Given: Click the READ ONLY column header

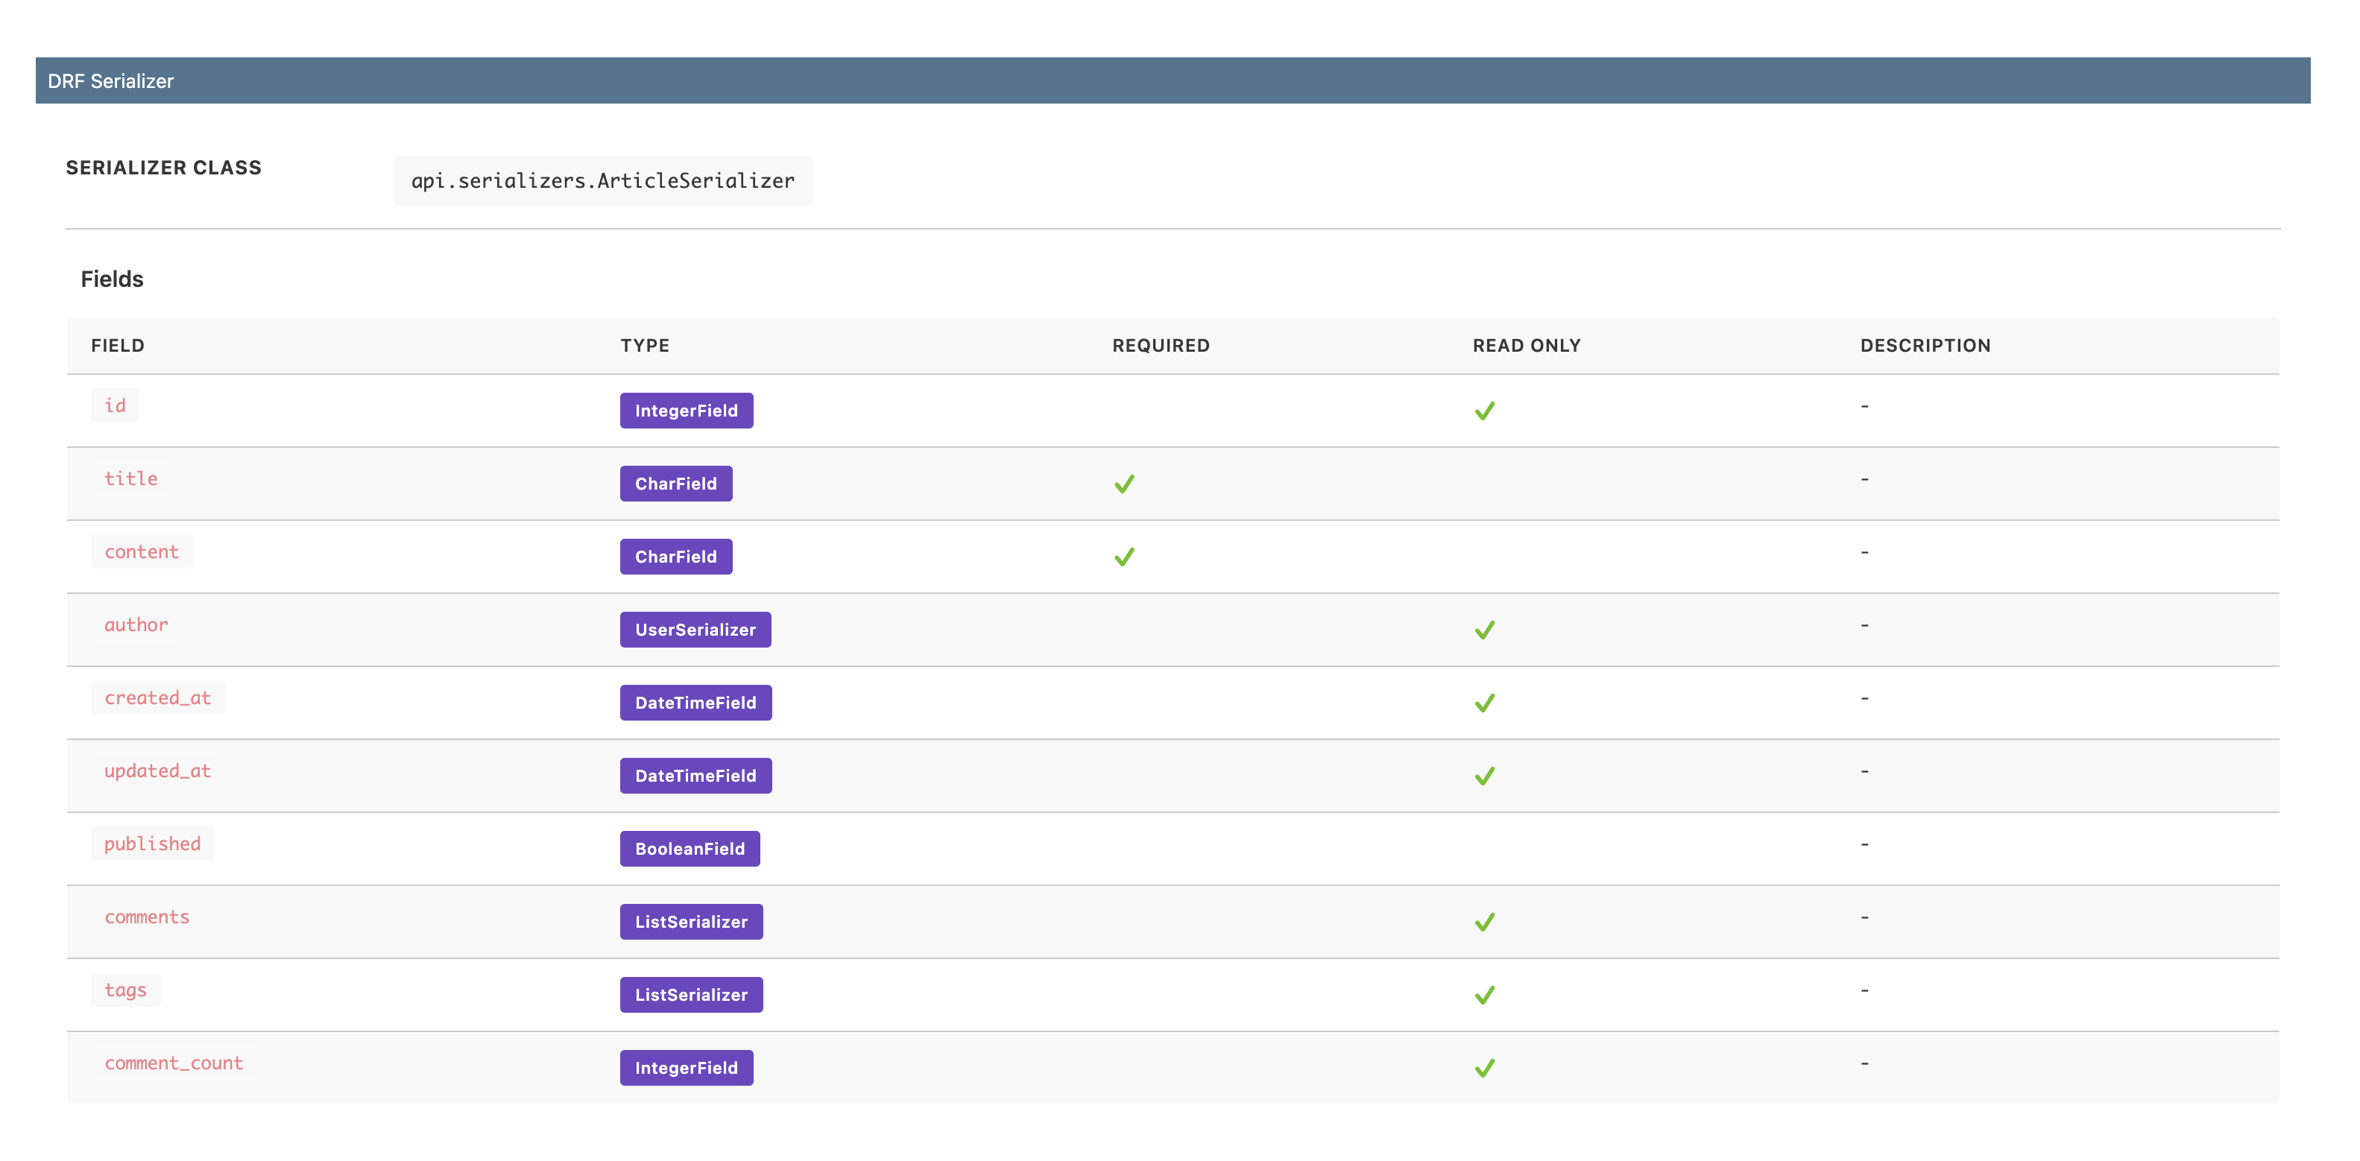Looking at the screenshot, I should coord(1527,345).
